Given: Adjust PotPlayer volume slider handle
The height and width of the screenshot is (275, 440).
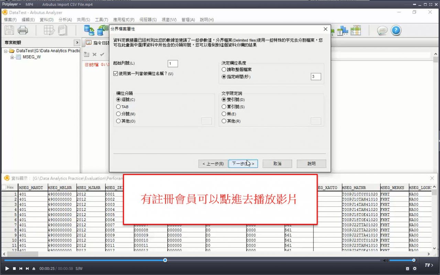Looking at the screenshot, I should coord(414,260).
